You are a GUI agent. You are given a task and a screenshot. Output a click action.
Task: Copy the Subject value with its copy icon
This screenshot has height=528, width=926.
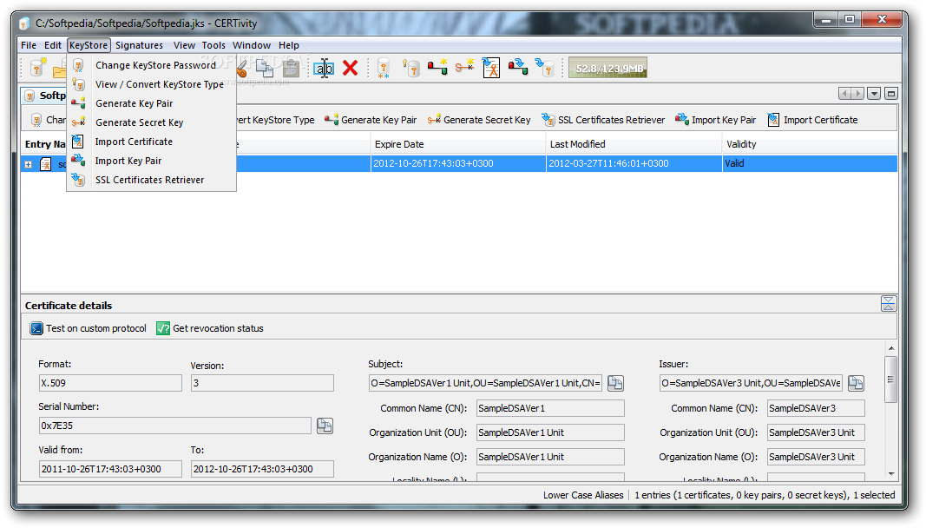[x=615, y=383]
